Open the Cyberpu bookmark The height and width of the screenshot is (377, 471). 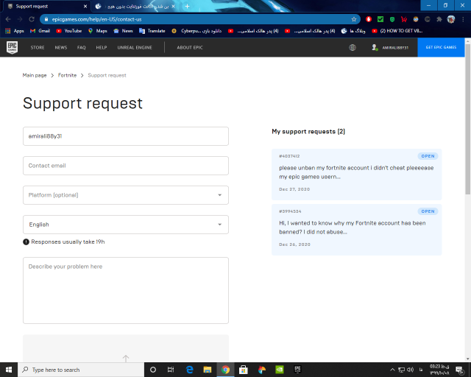[x=196, y=31]
